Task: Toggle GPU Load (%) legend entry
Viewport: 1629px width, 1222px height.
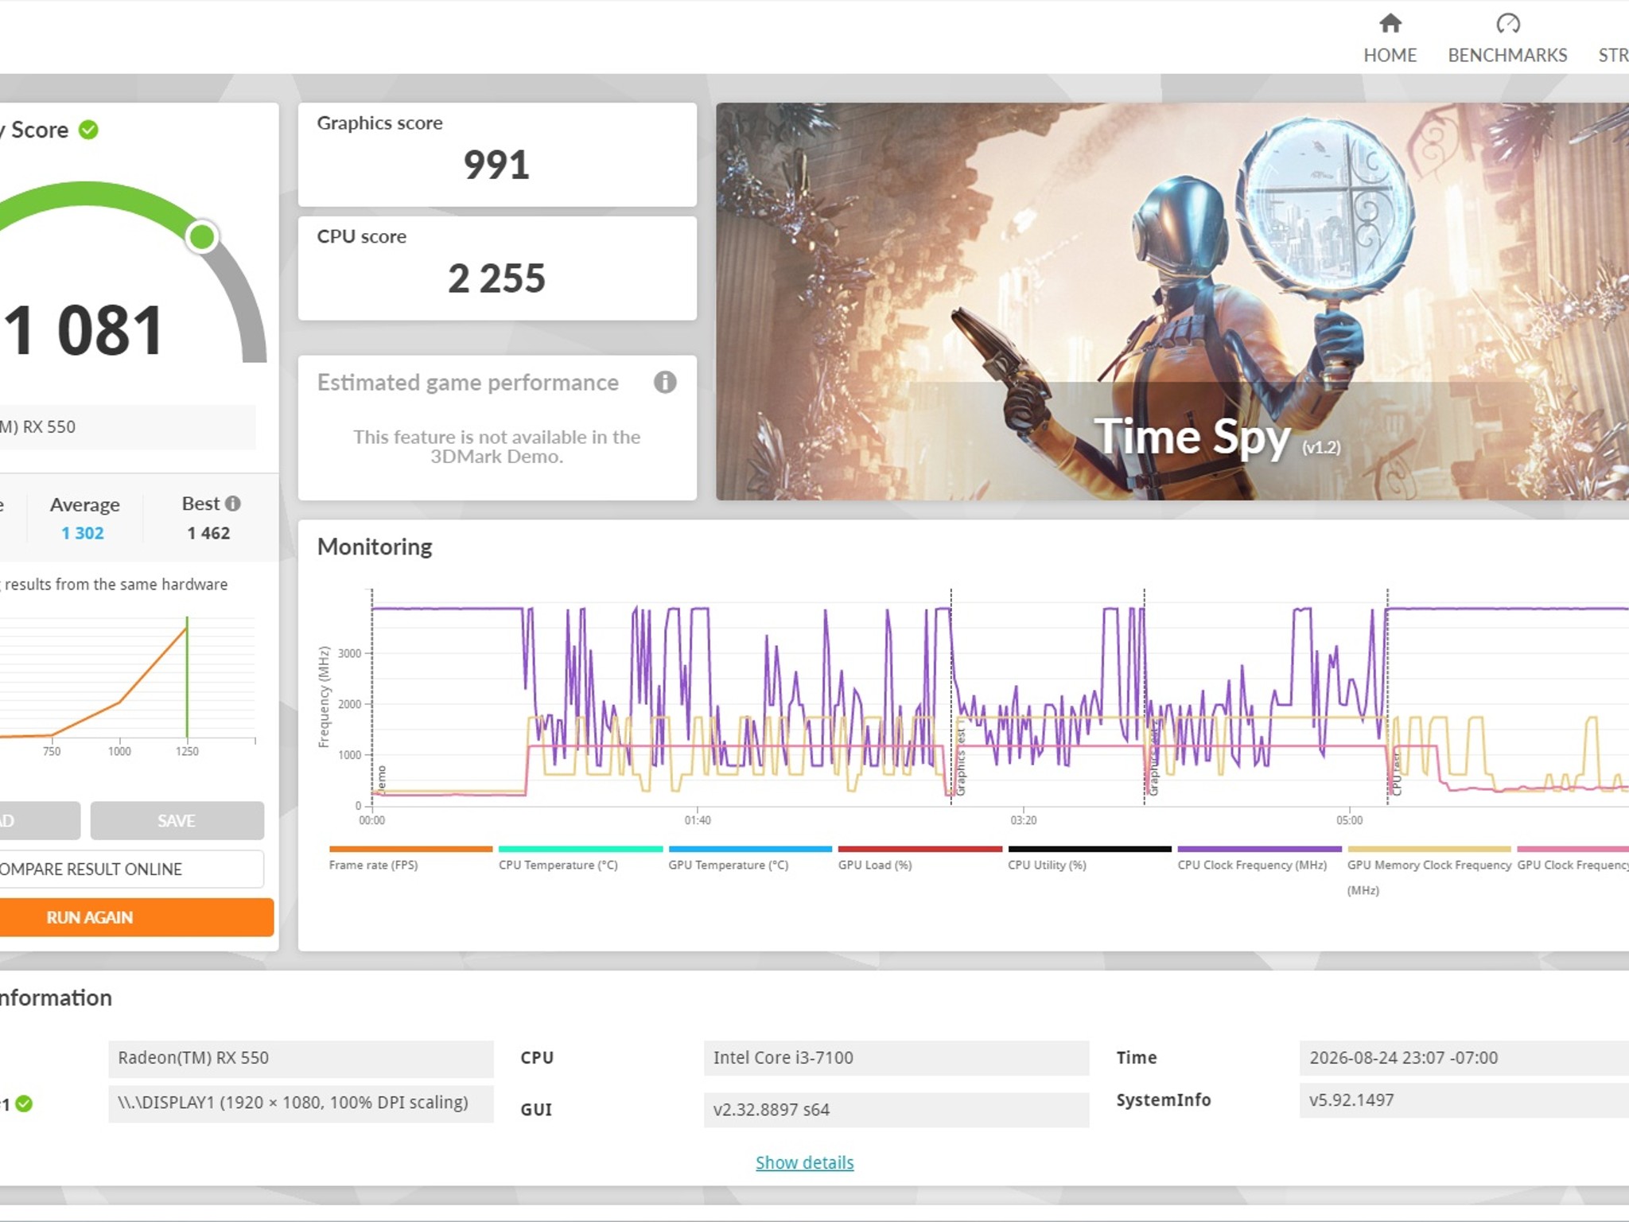Action: tap(919, 858)
